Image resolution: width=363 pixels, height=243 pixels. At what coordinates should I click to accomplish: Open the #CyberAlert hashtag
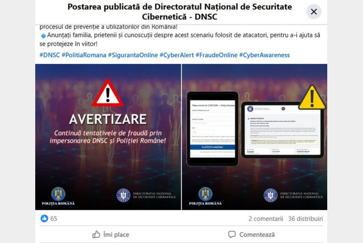pos(177,55)
